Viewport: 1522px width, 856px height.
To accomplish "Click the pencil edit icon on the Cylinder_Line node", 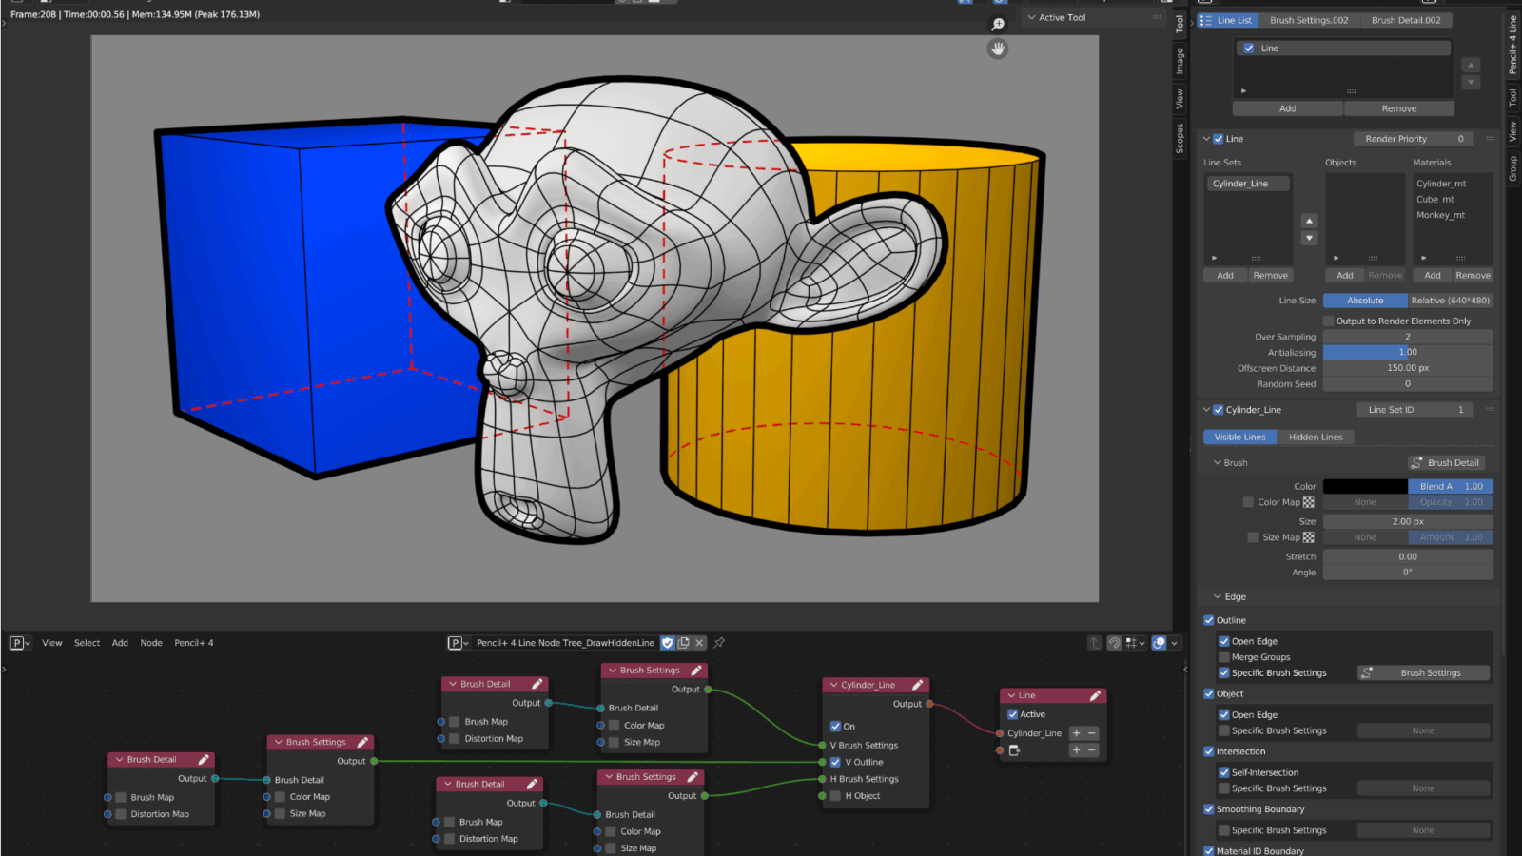I will click(918, 685).
